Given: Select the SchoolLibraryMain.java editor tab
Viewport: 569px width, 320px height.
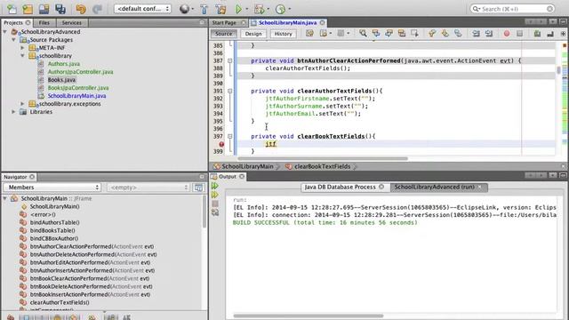Looking at the screenshot, I should [287, 22].
